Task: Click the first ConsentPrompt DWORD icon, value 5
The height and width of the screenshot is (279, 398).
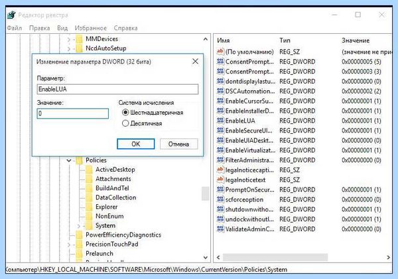Action: [x=220, y=62]
